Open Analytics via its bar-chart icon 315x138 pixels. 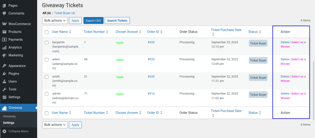5,47
